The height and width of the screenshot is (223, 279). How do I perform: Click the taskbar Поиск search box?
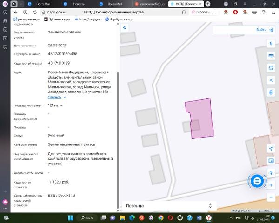pos(87,218)
